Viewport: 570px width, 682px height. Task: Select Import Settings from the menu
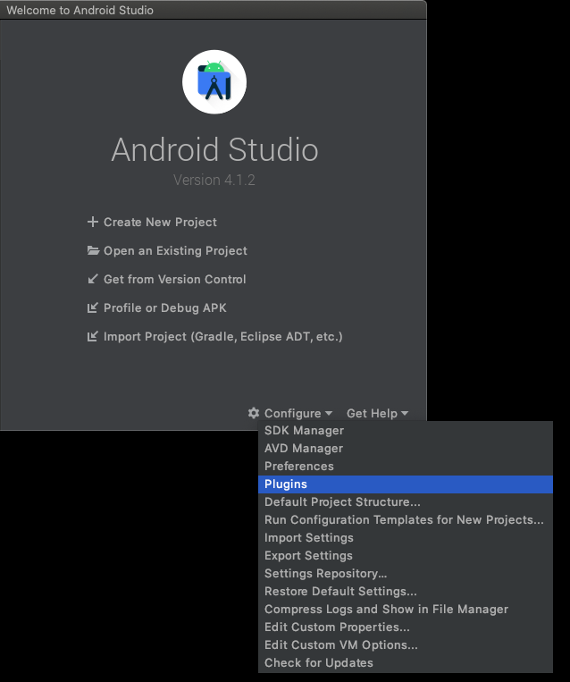click(406, 537)
